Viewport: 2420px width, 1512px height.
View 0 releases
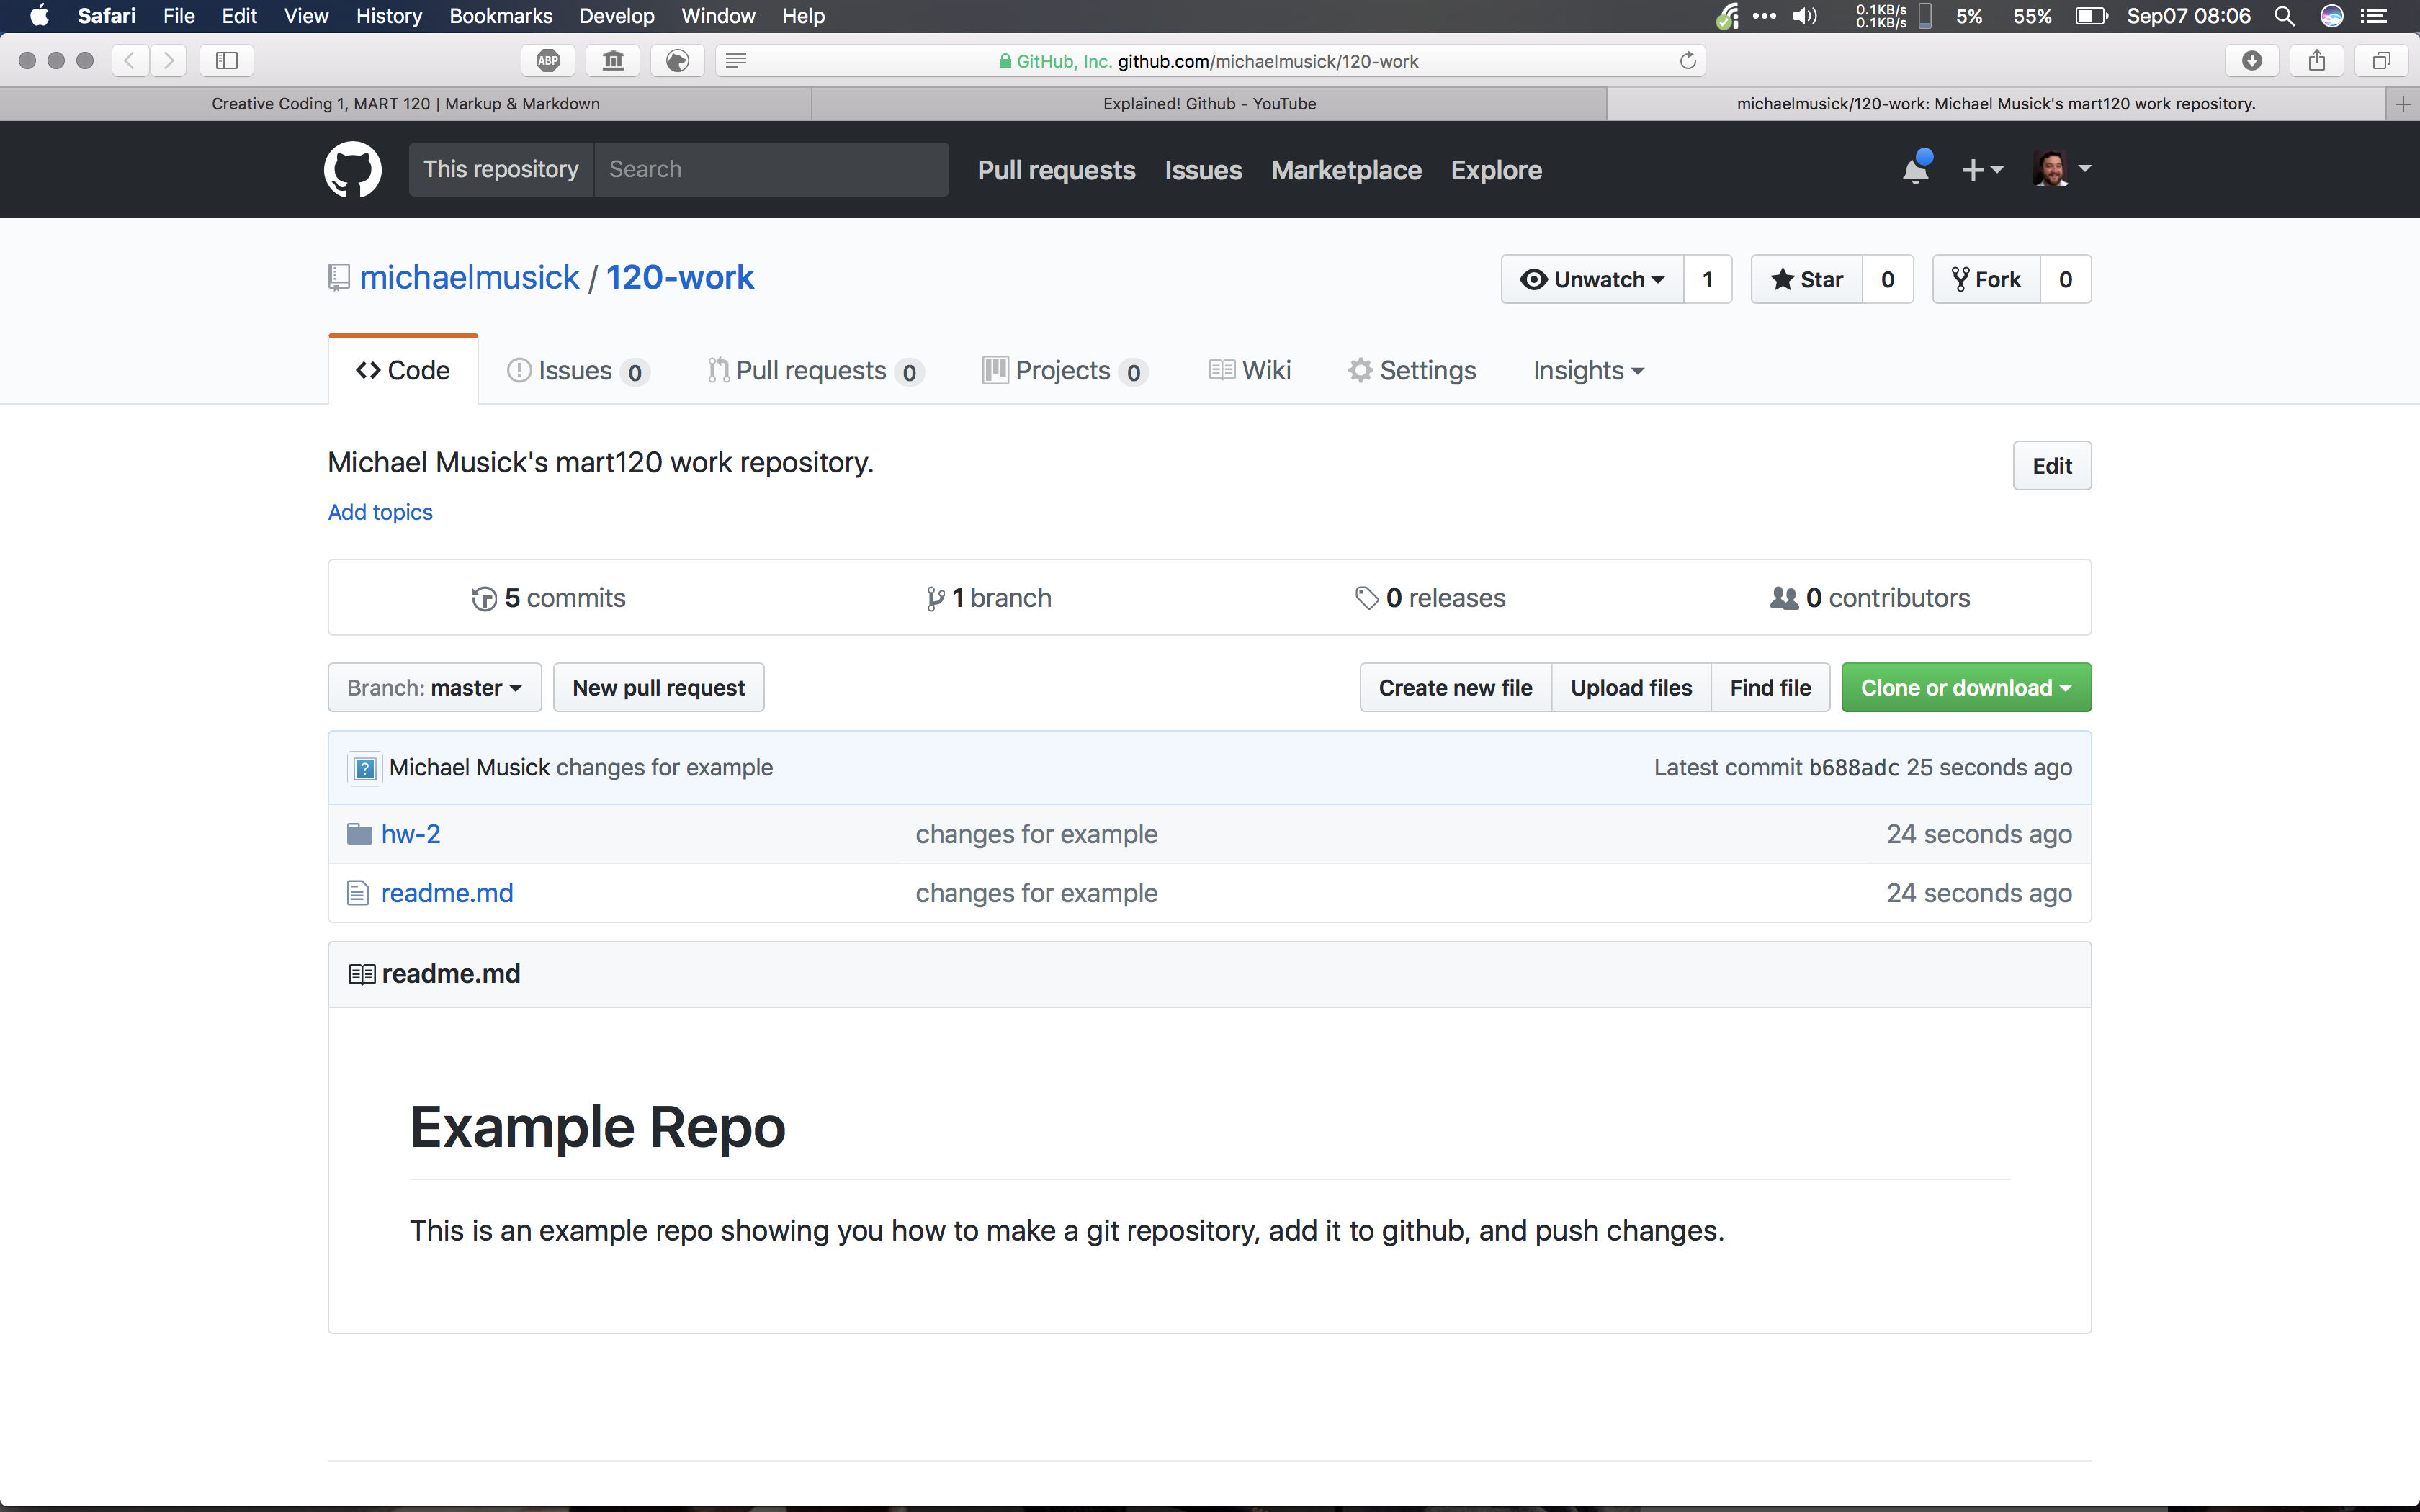1430,598
